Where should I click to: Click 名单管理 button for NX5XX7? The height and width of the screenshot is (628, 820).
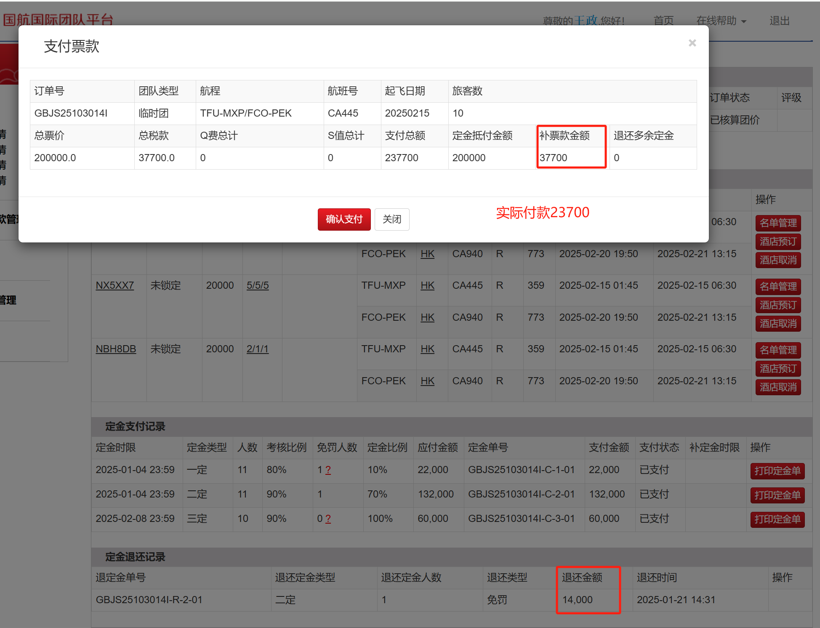pos(777,287)
